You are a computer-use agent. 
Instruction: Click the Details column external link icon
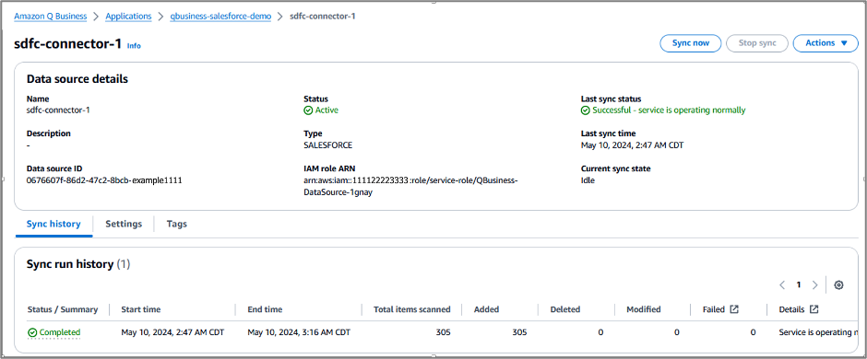click(x=814, y=309)
